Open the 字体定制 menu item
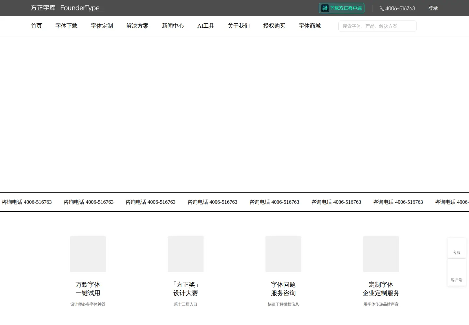The width and height of the screenshot is (469, 325). tap(102, 26)
